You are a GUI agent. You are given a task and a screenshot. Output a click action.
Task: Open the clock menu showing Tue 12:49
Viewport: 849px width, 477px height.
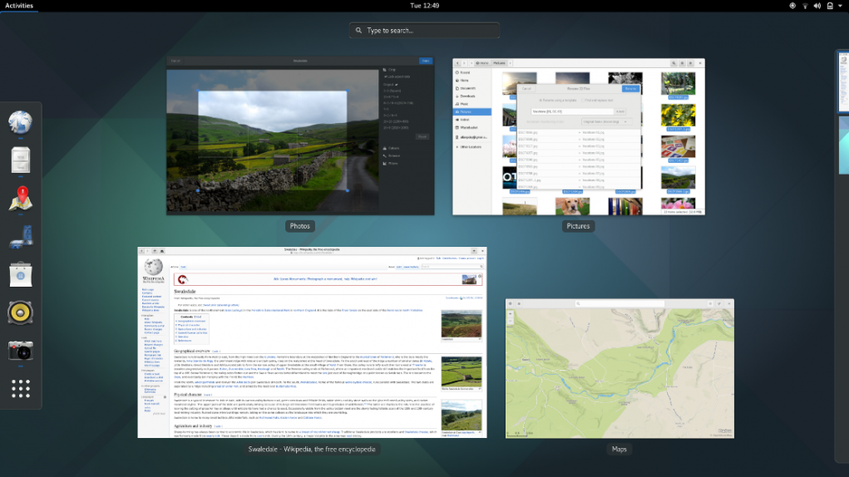click(x=424, y=6)
